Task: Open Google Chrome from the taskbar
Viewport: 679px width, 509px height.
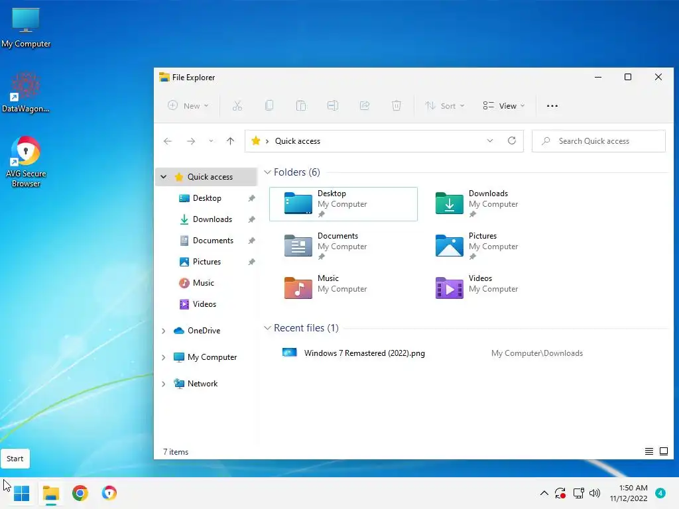Action: (x=80, y=493)
